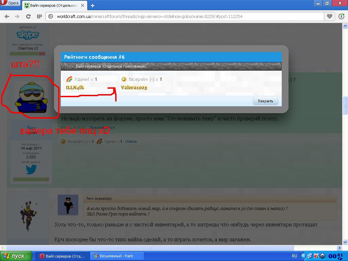Click the 14 мар 2011 join date

point(31,148)
